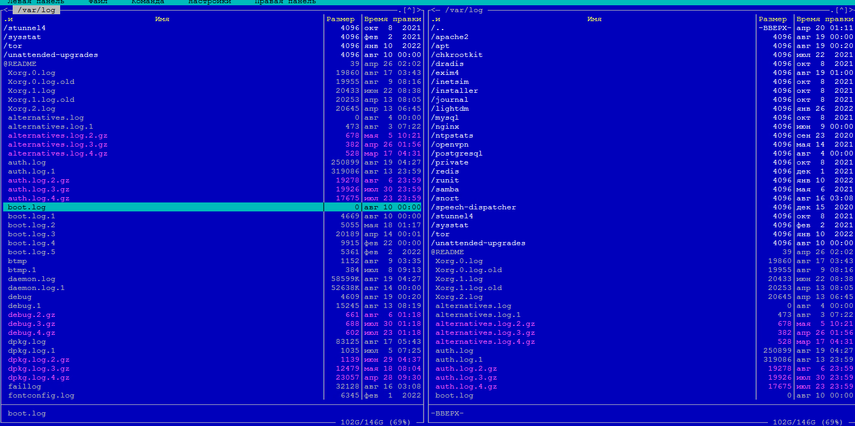Open the Настройки menu in top bar
This screenshot has width=855, height=426.
click(x=210, y=2)
